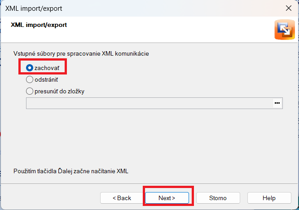299x210 pixels.
Task: Select the "zachovať" radio circle
Action: pos(30,68)
